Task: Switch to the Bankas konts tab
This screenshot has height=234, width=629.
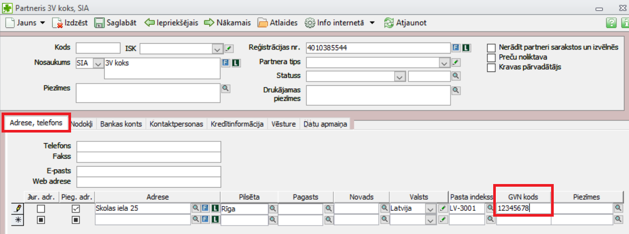Action: [x=121, y=124]
